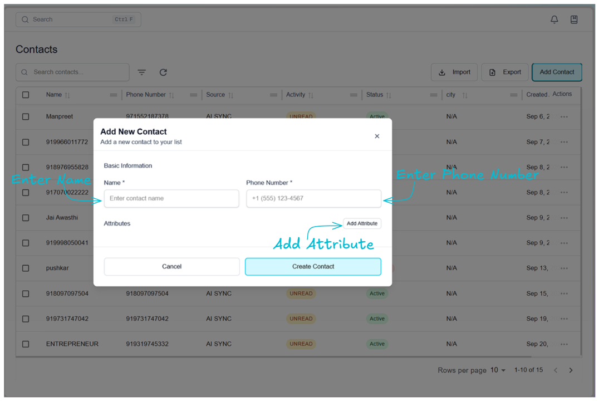Viewport: 599px width, 401px height.
Task: Focus the Enter contact name field
Action: (171, 198)
